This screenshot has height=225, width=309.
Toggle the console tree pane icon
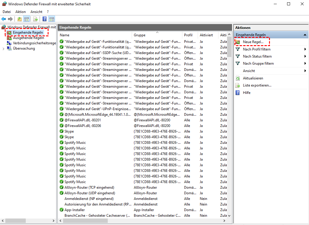tap(27, 19)
